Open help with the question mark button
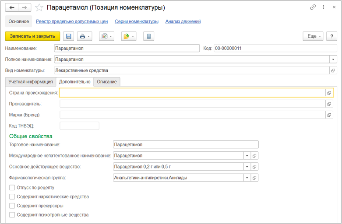 click(331, 36)
